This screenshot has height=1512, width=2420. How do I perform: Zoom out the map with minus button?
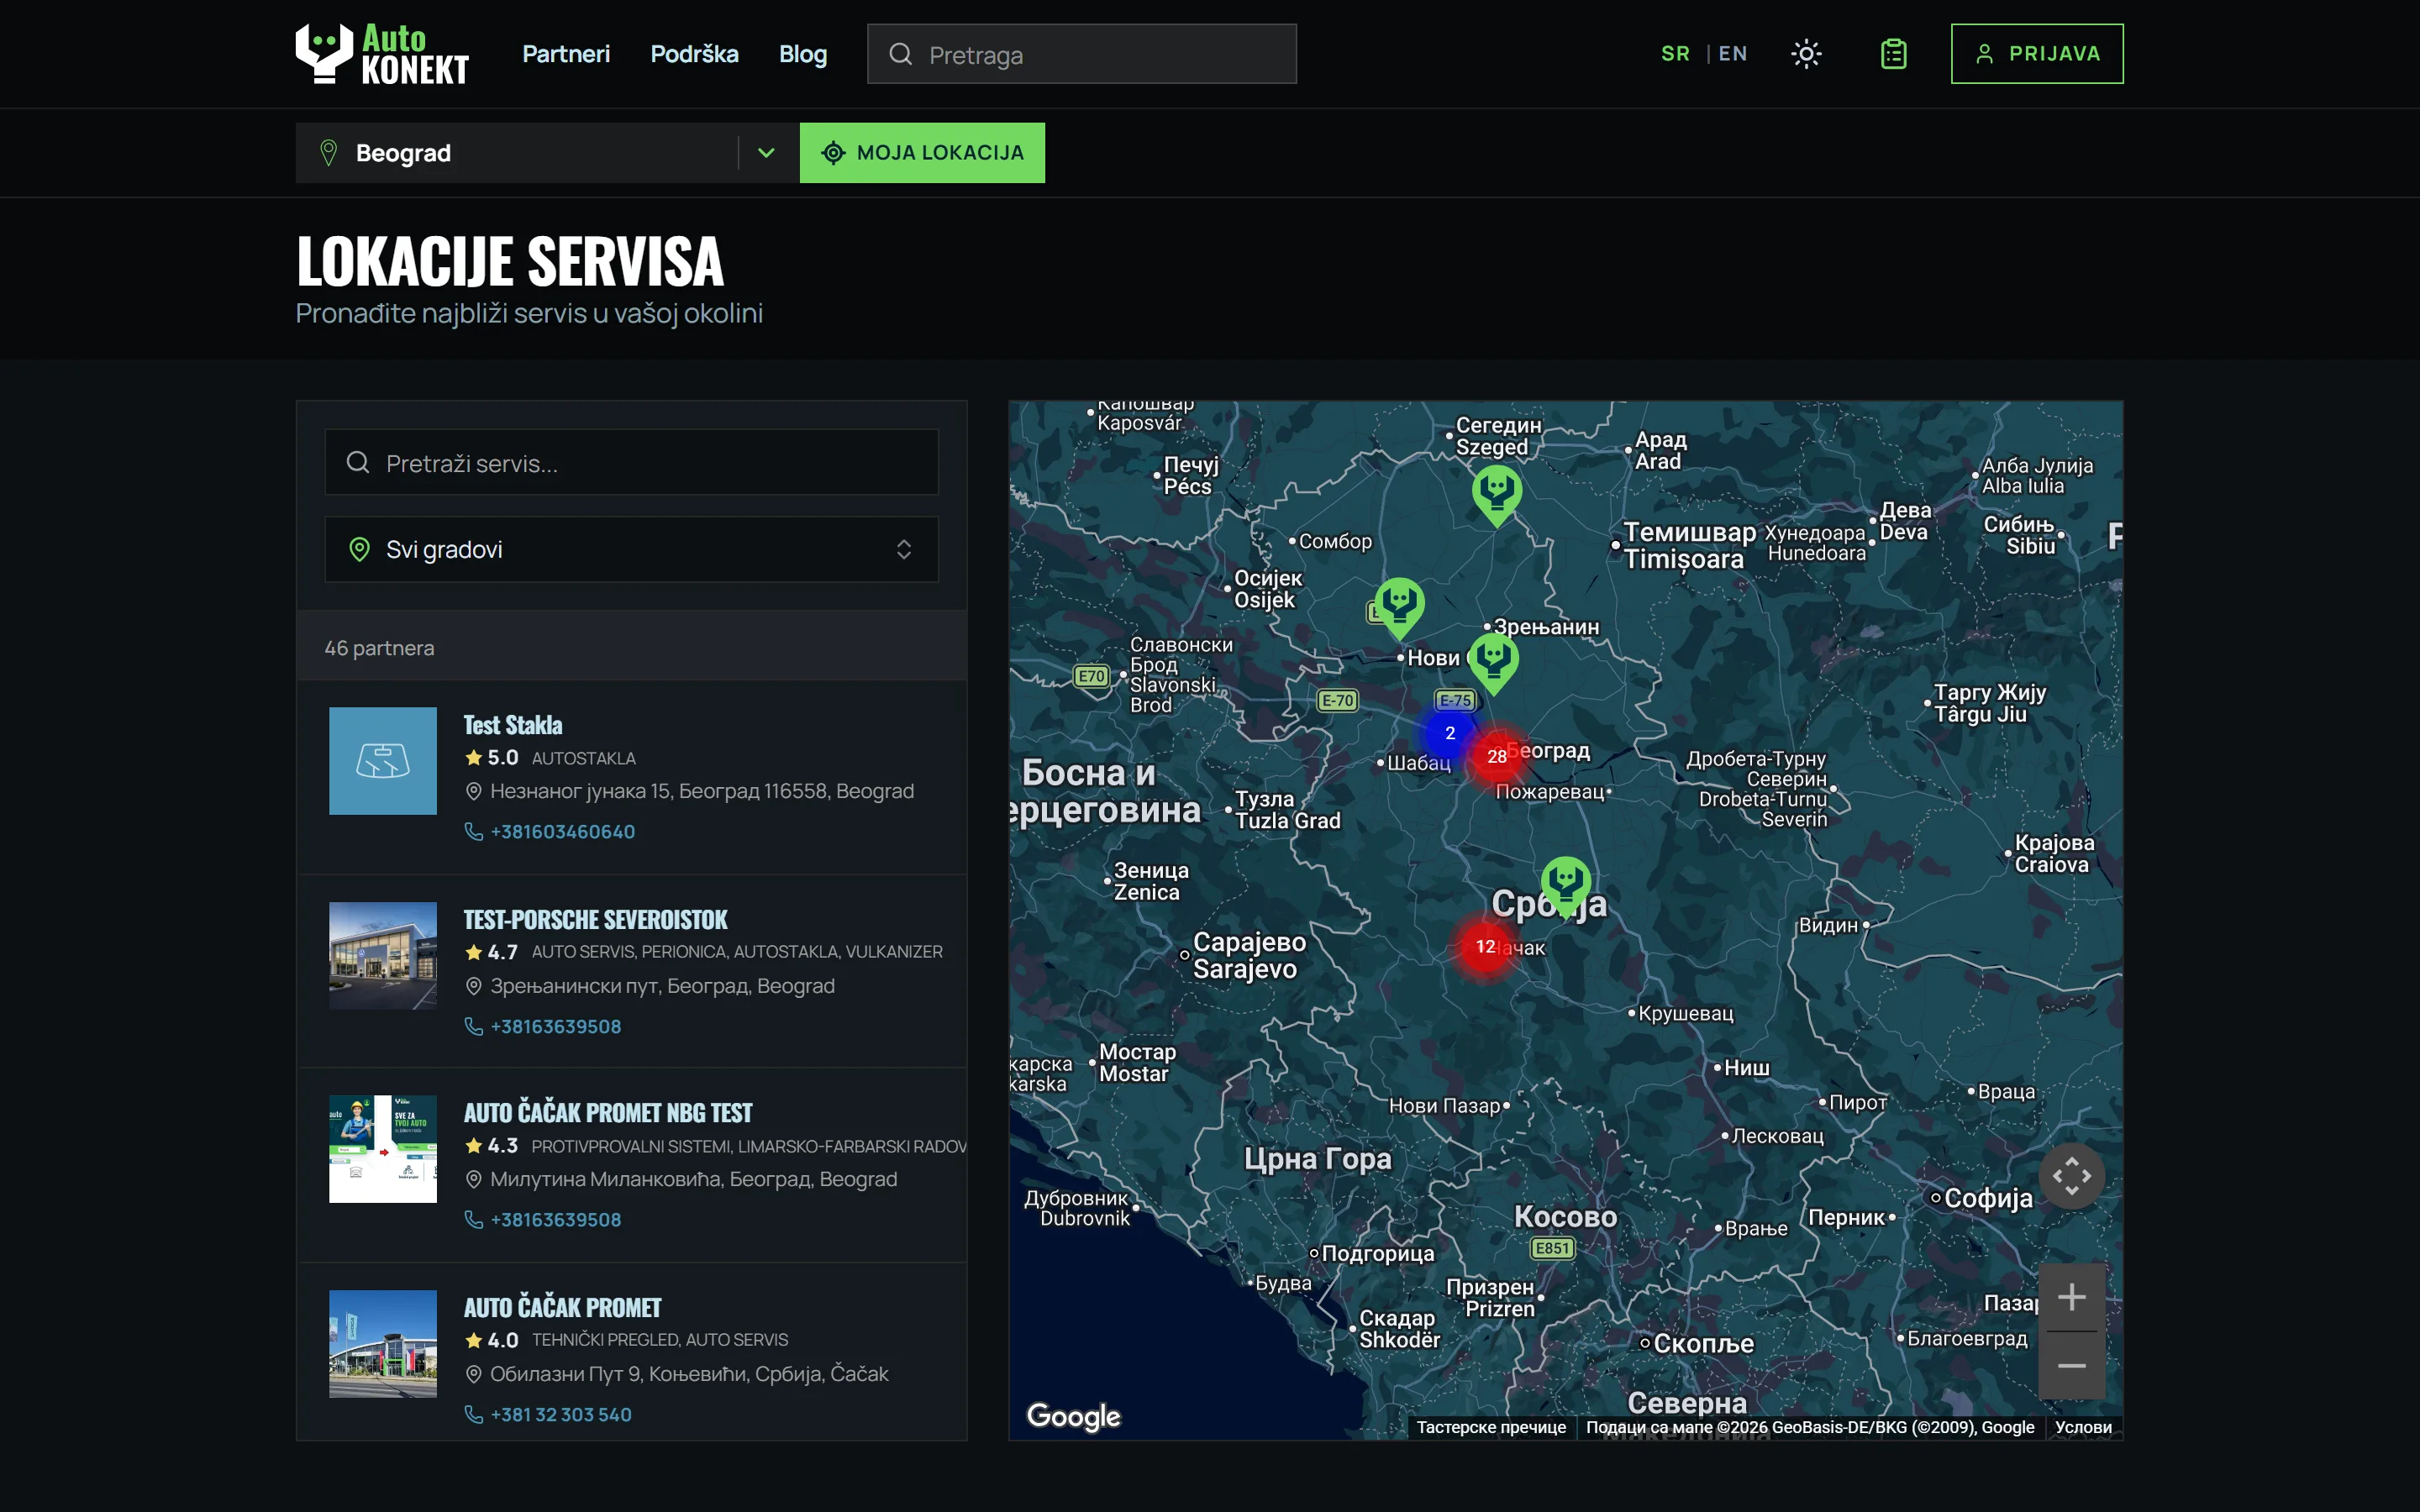2071,1366
